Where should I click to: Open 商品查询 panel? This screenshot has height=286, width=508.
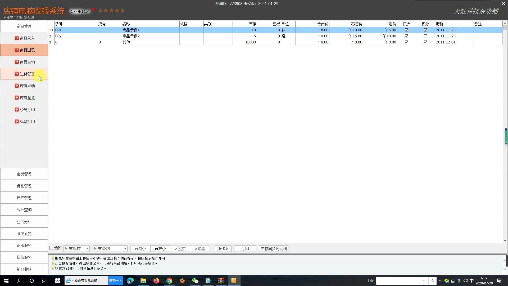pyautogui.click(x=27, y=62)
